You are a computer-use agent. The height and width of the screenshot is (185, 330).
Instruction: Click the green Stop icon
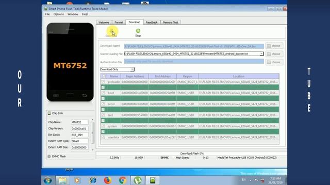[x=138, y=31]
